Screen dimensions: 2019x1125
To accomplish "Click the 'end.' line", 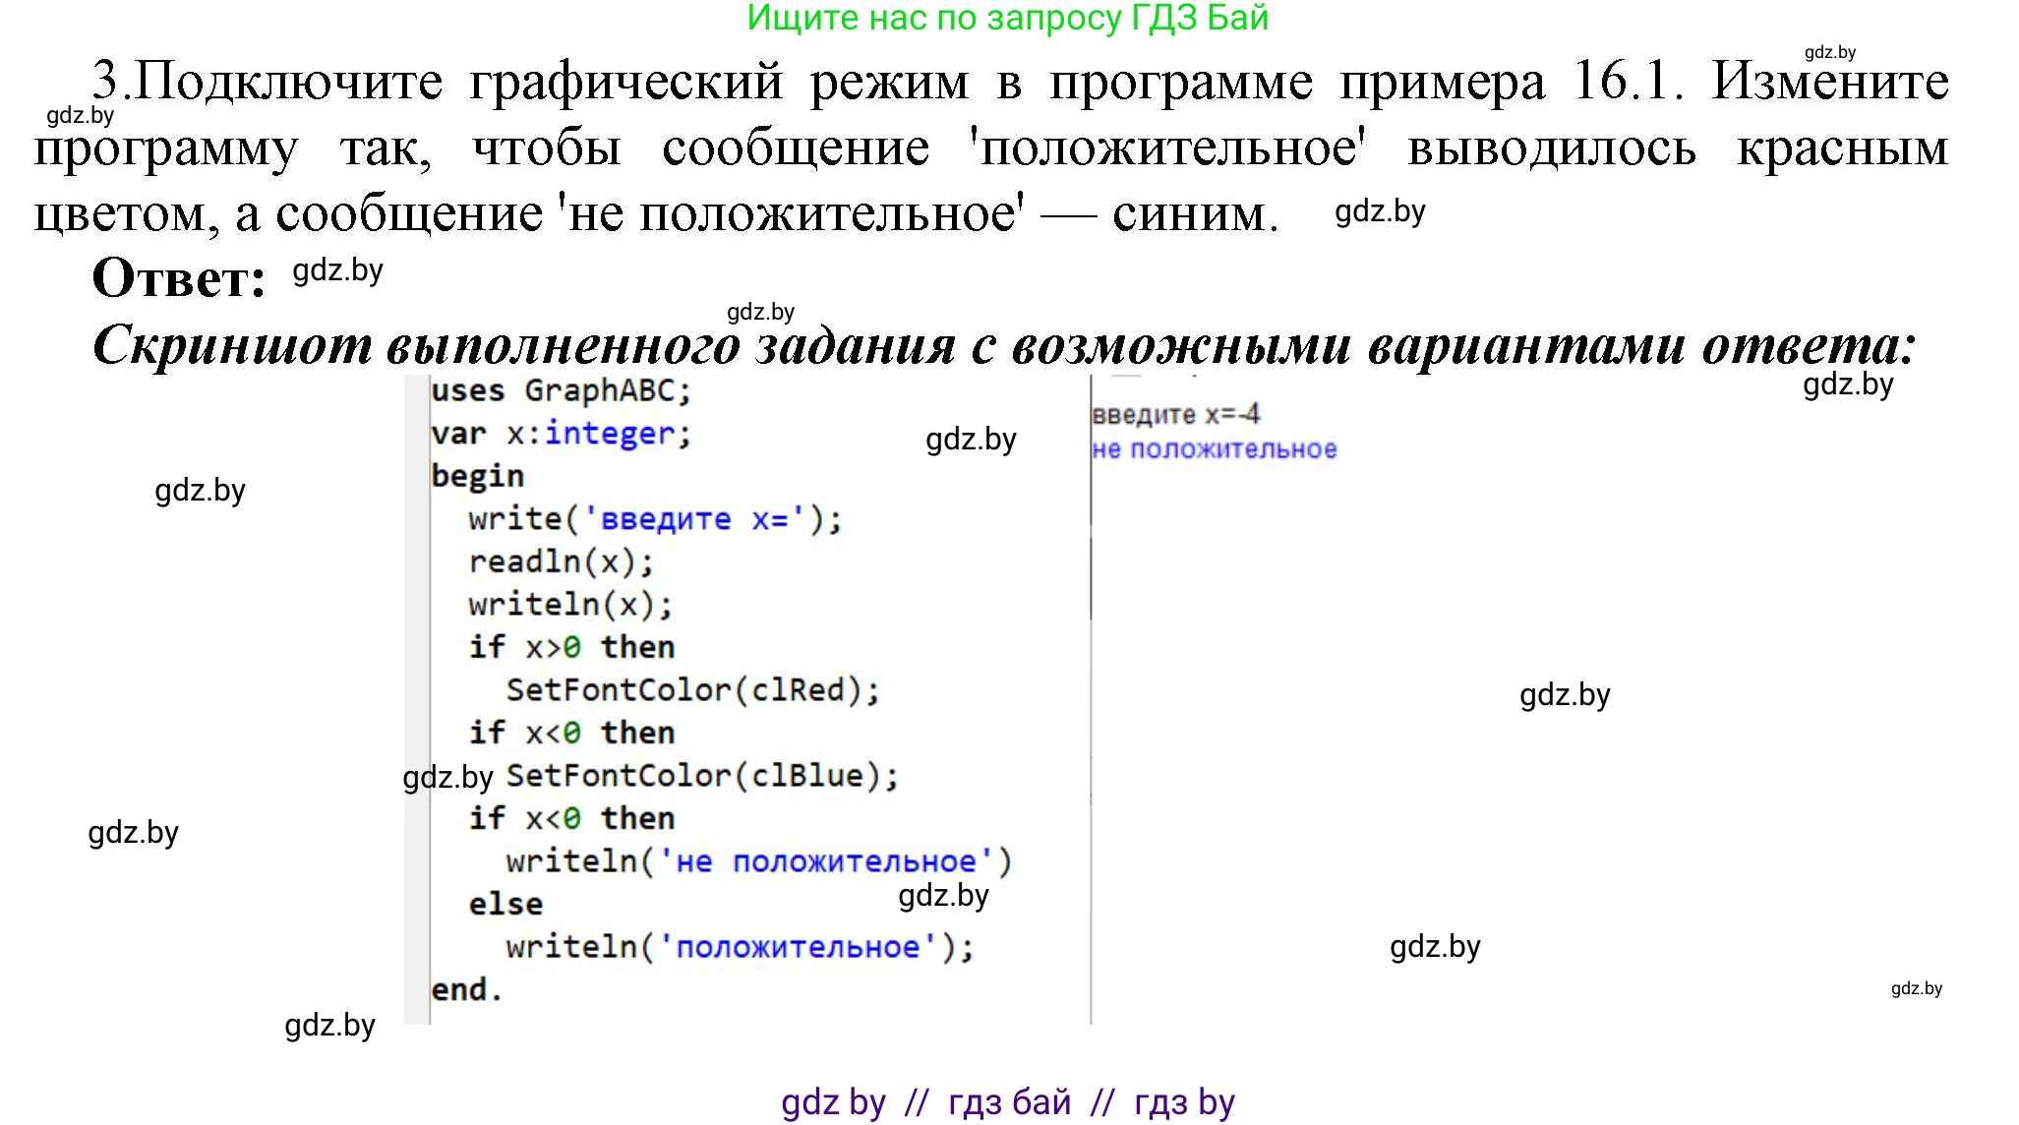I will 467,989.
